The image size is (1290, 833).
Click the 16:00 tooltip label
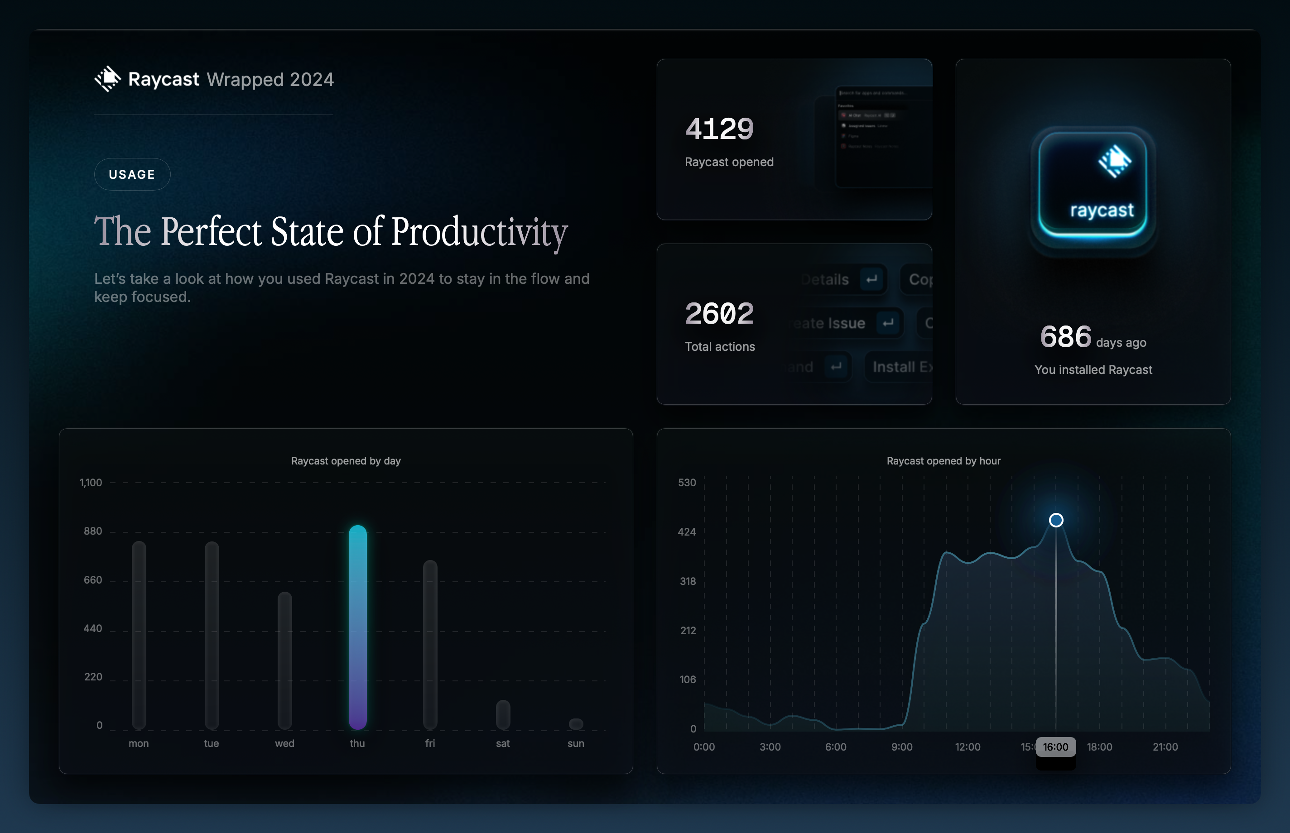tap(1055, 747)
